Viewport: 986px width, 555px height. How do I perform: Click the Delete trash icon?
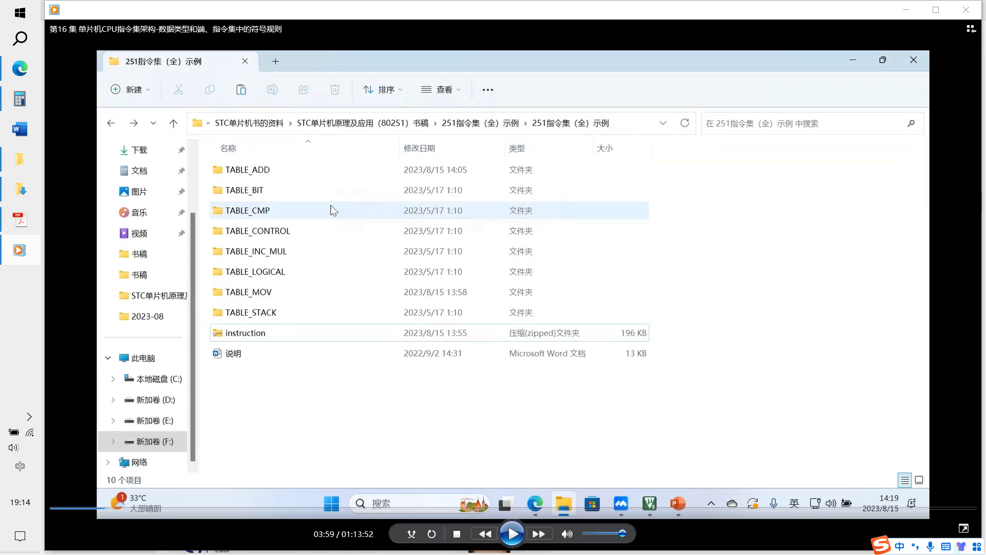point(335,89)
